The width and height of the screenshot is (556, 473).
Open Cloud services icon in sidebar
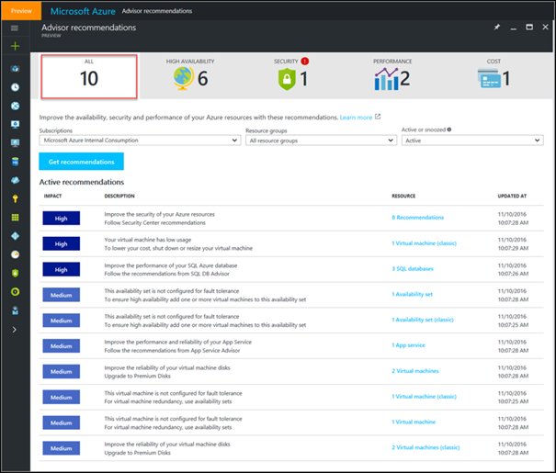pos(15,180)
